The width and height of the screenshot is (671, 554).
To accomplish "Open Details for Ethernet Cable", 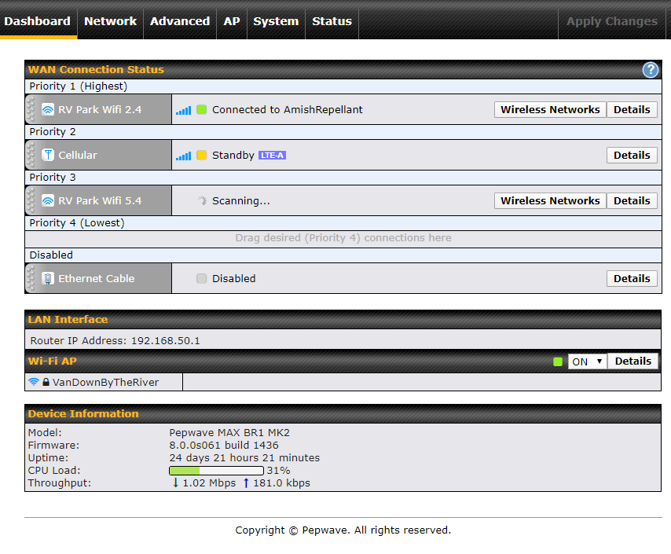I will (632, 278).
